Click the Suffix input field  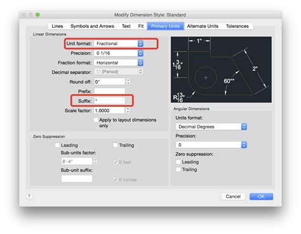pyautogui.click(x=109, y=100)
